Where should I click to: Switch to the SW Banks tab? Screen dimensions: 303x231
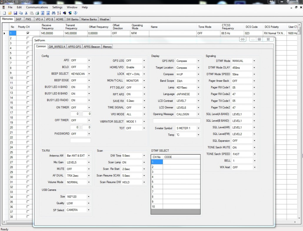pos(72,19)
